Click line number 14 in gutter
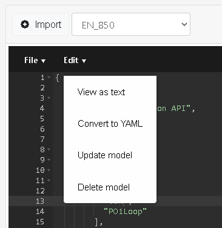 40,212
